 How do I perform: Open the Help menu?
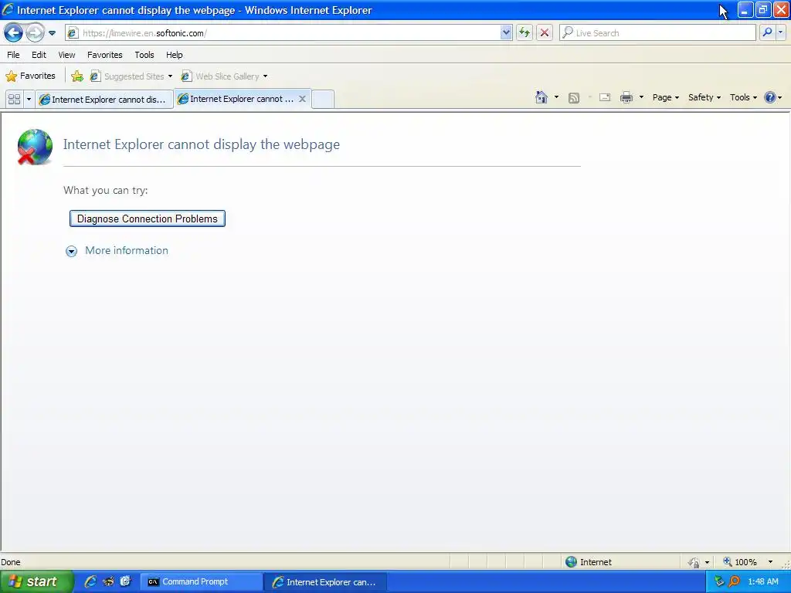(x=175, y=55)
